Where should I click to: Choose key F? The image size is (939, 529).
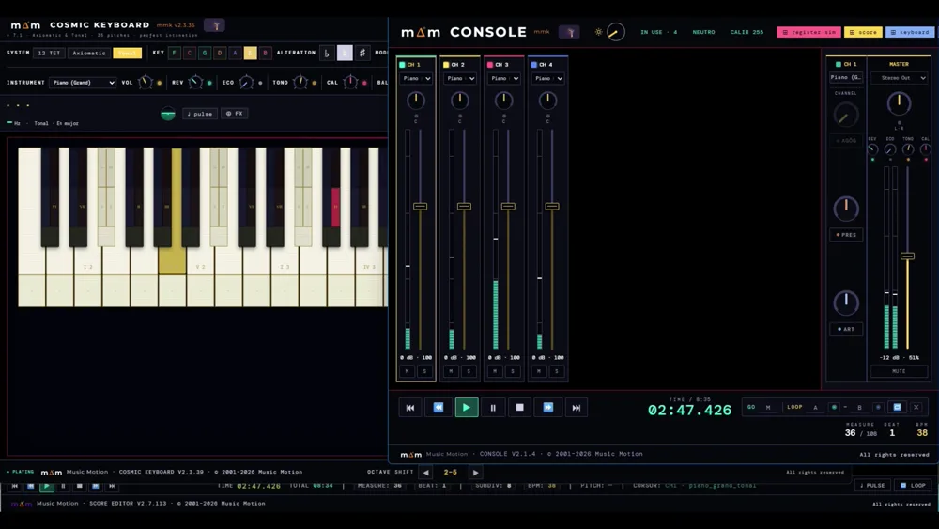pos(175,53)
